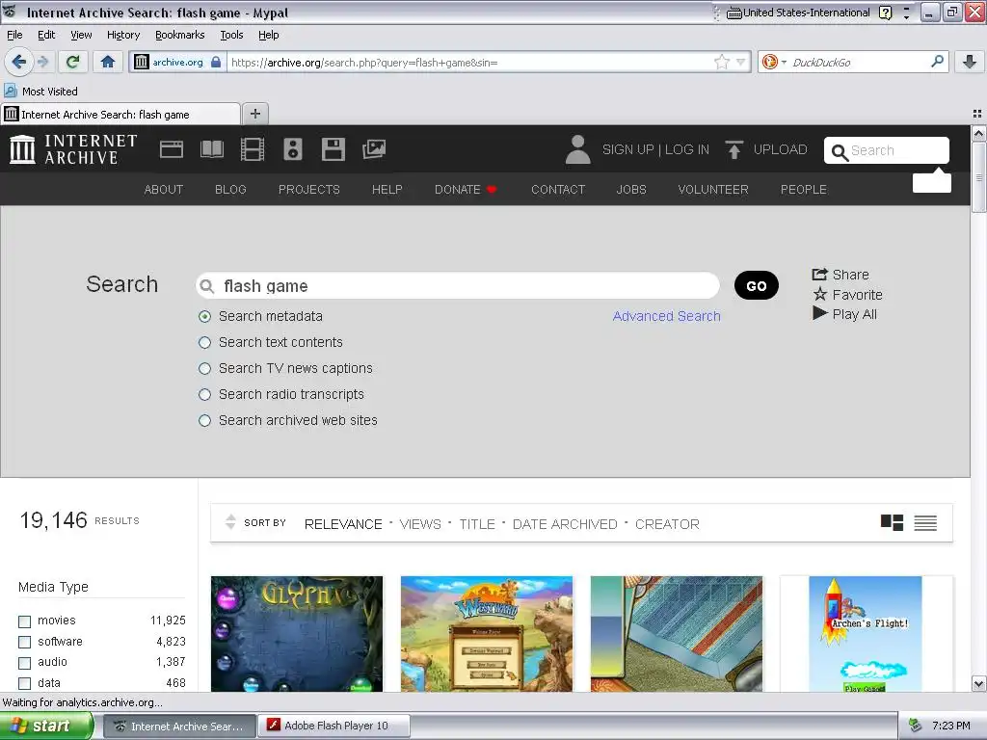
Task: Click the magnifier in the DuckDuckGo search box
Action: tap(937, 62)
